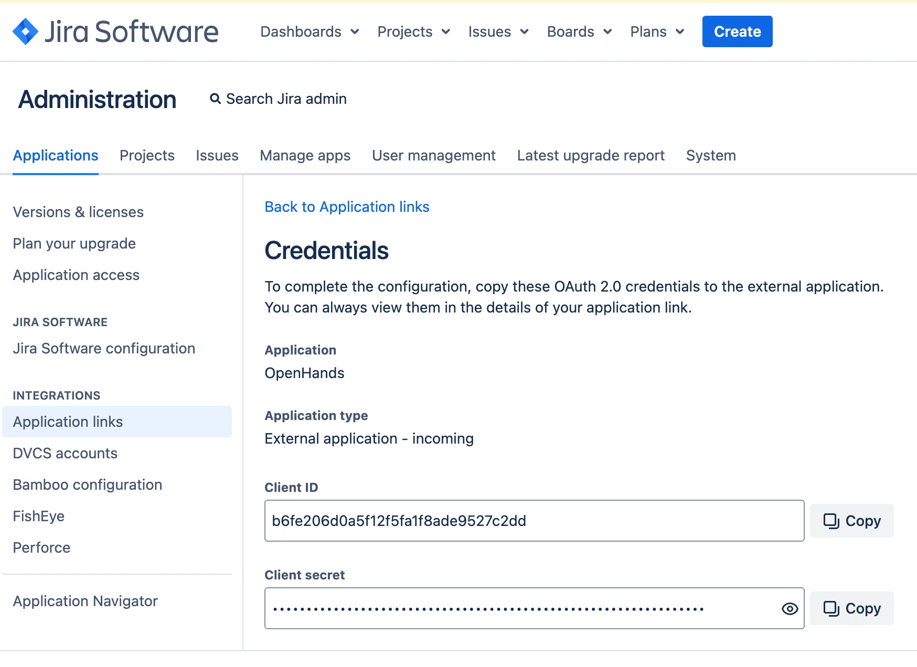Switch to the System tab
The image size is (917, 667).
click(711, 156)
